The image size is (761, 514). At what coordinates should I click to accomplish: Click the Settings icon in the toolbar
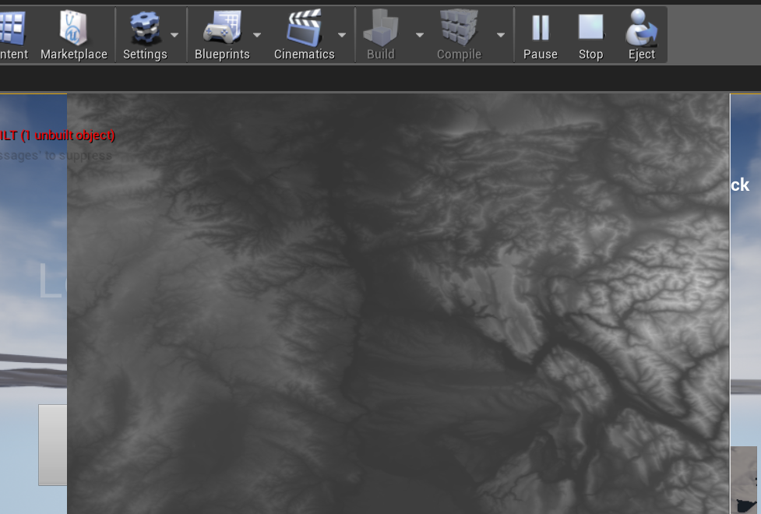pyautogui.click(x=144, y=31)
